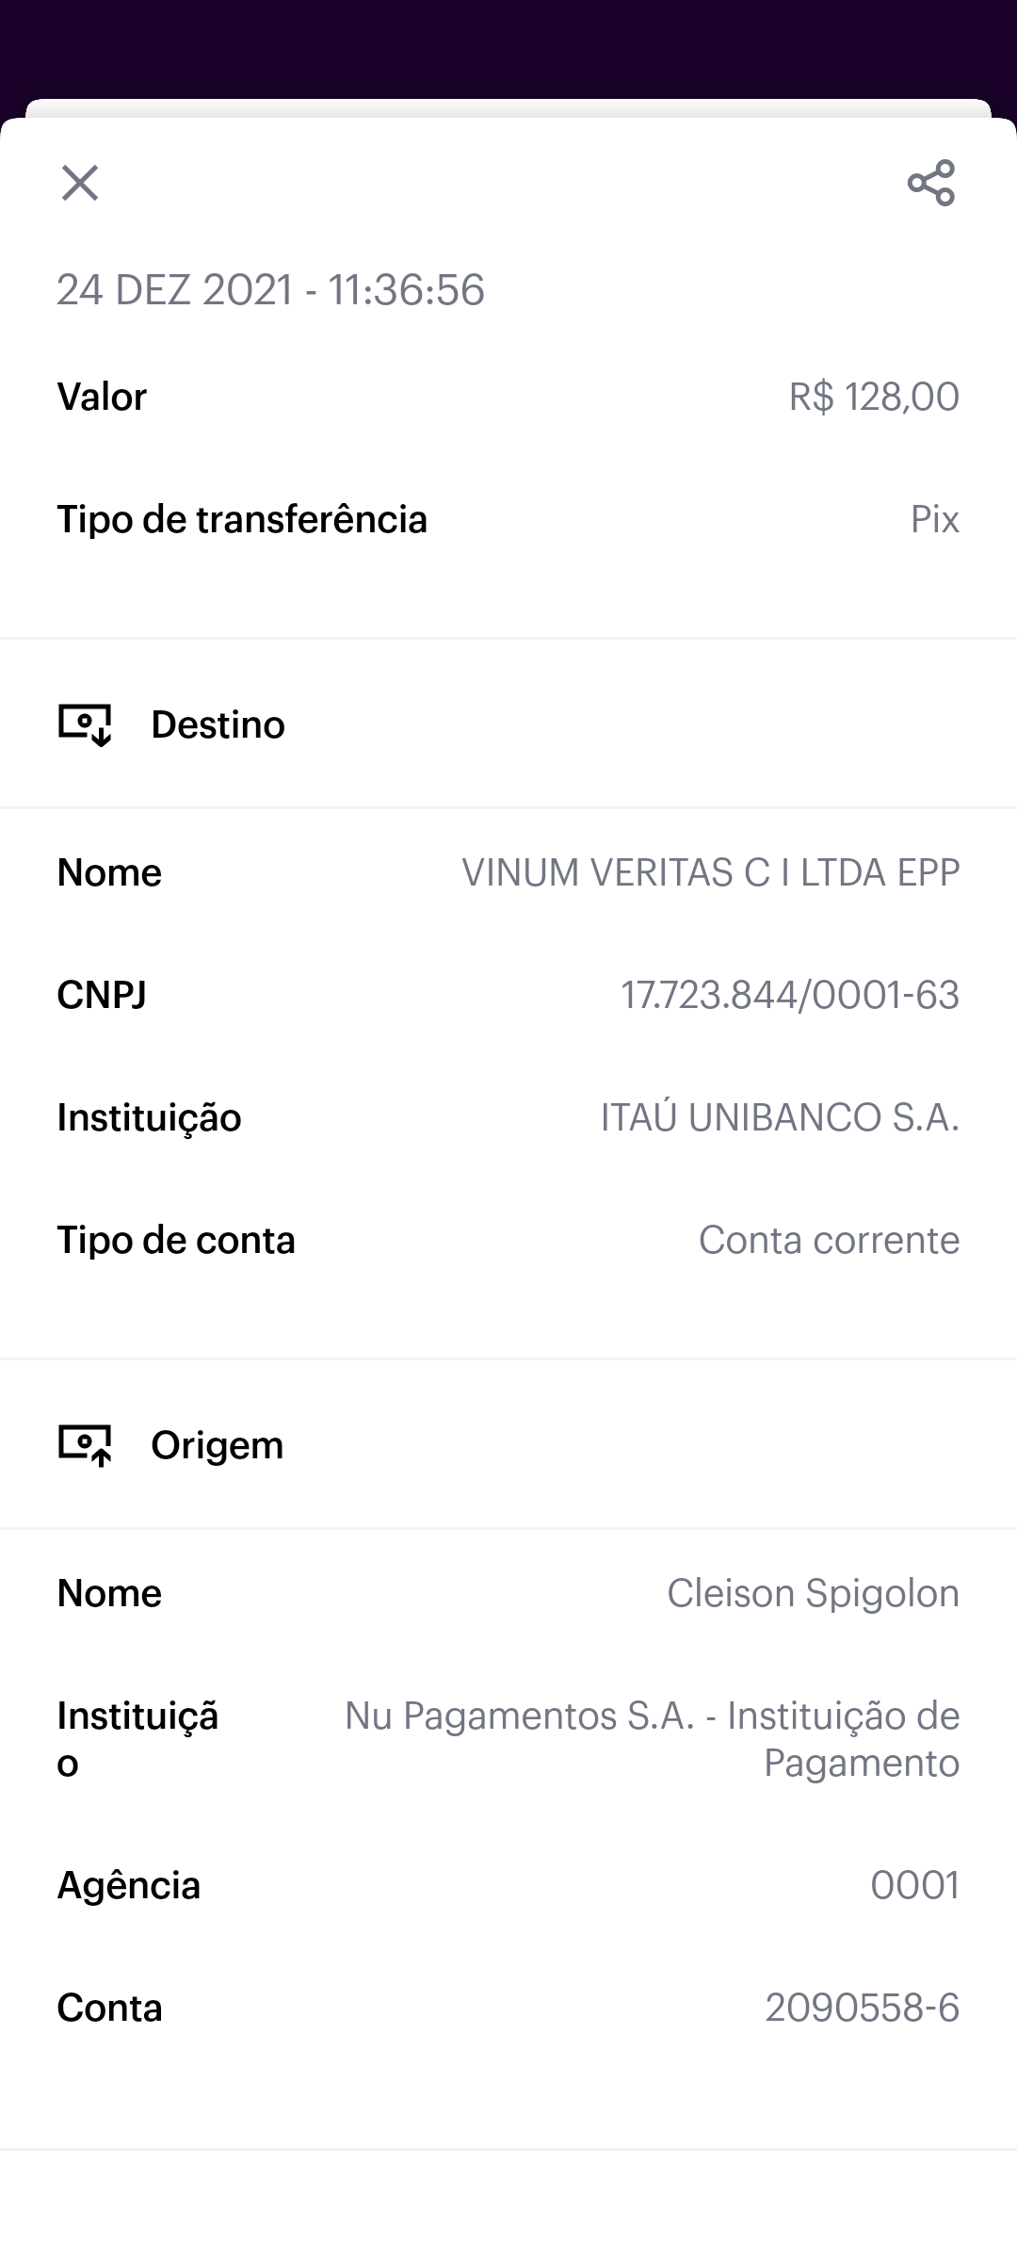1017x2261 pixels.
Task: Tap the Origem outgoing money icon
Action: pyautogui.click(x=85, y=1445)
